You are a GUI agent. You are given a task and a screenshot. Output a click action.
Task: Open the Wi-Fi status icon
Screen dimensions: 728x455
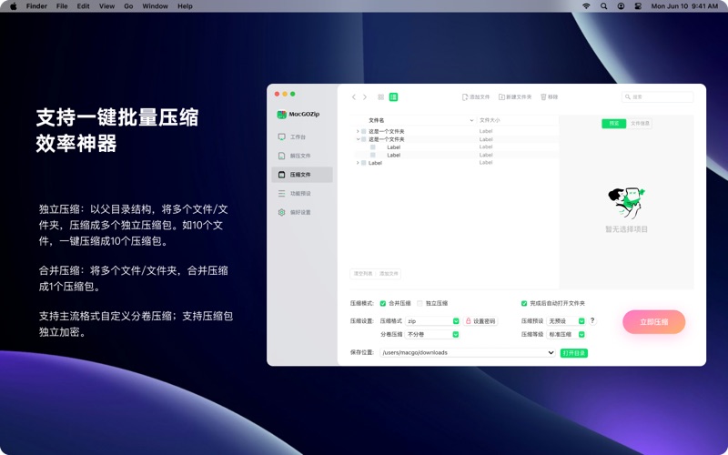click(586, 6)
